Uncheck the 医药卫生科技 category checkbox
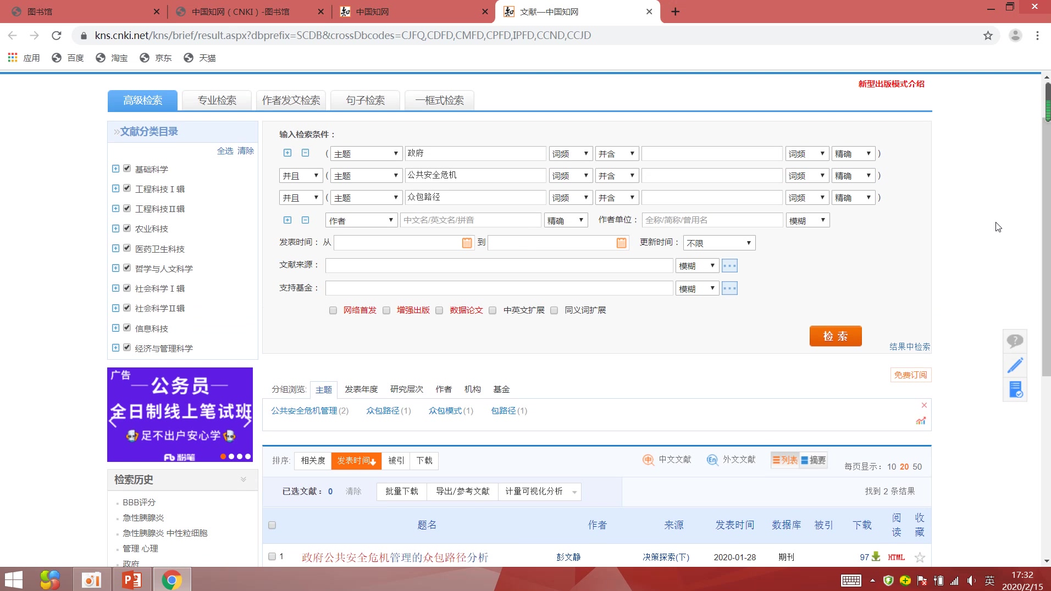 126,248
